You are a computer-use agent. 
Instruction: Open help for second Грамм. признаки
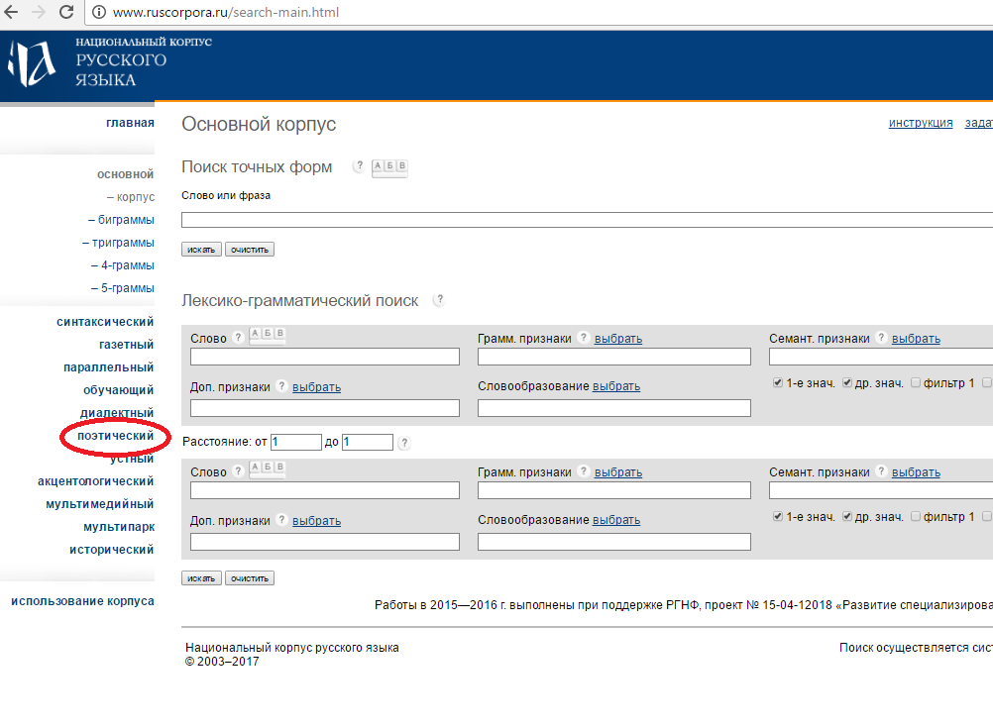coord(584,471)
